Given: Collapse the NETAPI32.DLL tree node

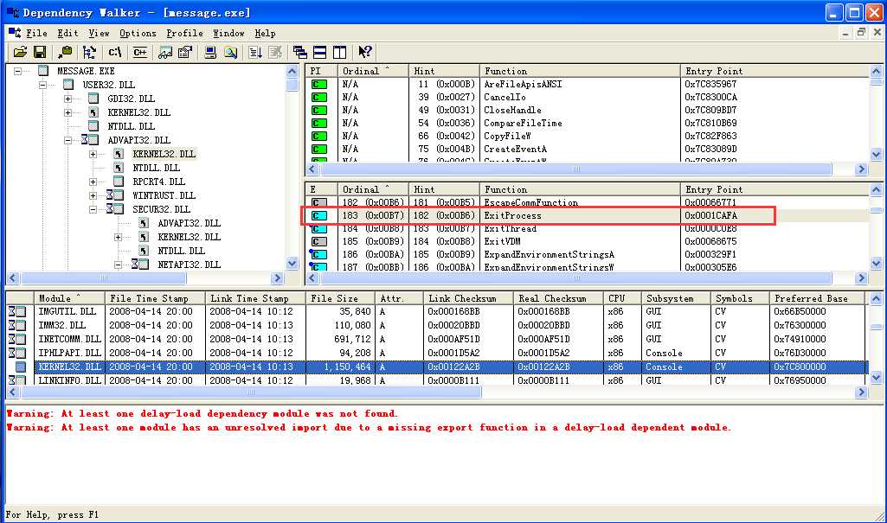Looking at the screenshot, I should pos(118,265).
